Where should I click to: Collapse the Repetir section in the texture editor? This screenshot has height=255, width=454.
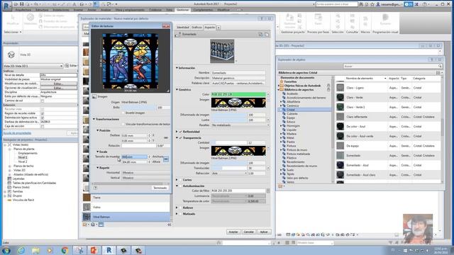(x=98, y=168)
